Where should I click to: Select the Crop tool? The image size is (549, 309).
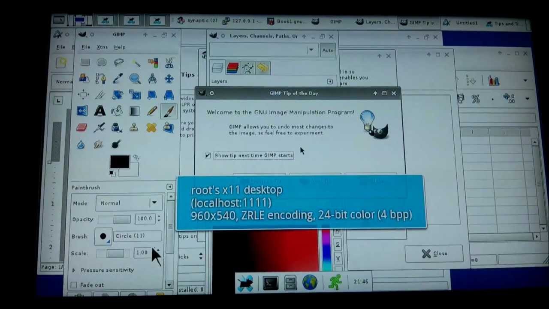click(x=100, y=94)
